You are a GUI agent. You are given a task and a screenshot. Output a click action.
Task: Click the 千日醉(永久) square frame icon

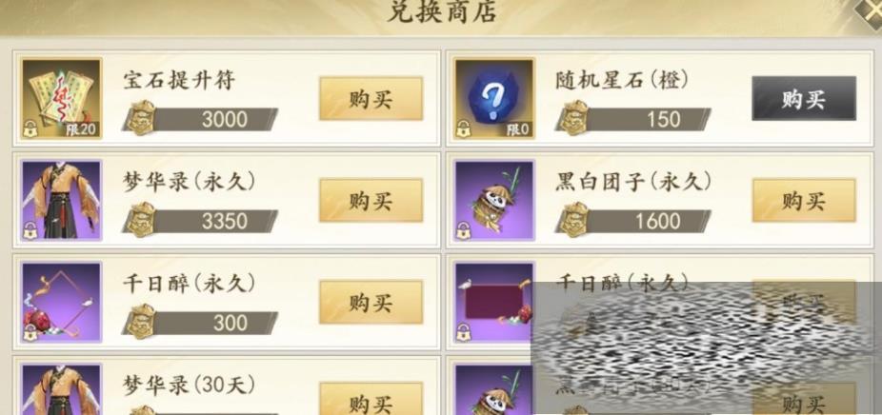point(61,303)
